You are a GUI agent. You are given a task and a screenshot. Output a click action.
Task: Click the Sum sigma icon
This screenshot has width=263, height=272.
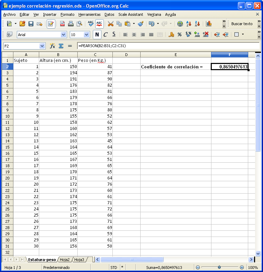click(61, 46)
